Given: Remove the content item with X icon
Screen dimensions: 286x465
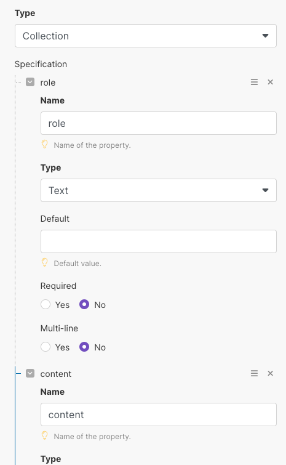Looking at the screenshot, I should 270,373.
